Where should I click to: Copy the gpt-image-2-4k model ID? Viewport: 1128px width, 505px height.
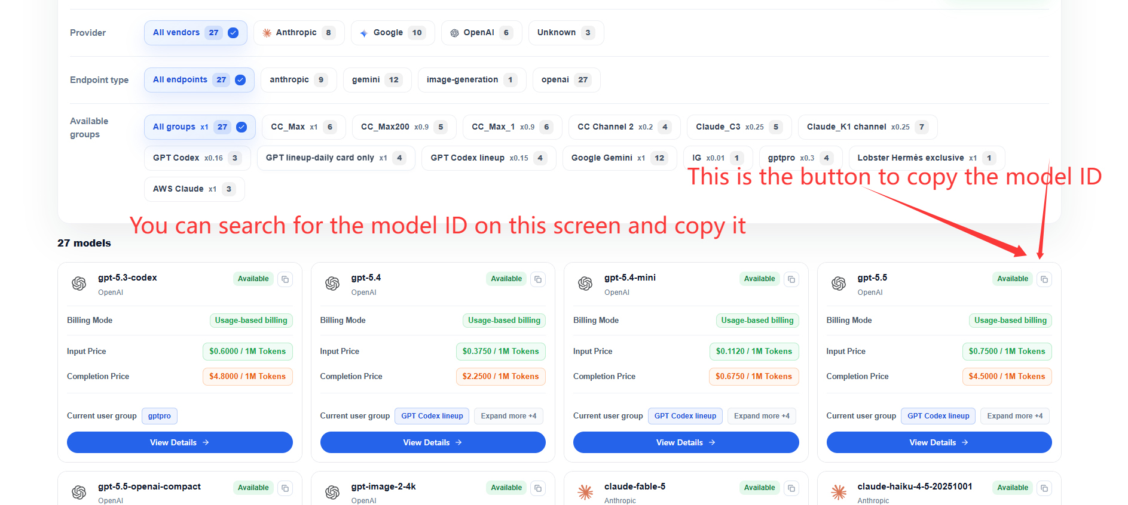[x=538, y=488]
